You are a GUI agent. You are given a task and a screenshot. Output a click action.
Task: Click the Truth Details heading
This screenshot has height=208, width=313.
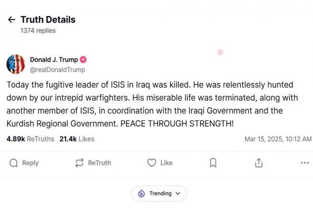click(48, 20)
